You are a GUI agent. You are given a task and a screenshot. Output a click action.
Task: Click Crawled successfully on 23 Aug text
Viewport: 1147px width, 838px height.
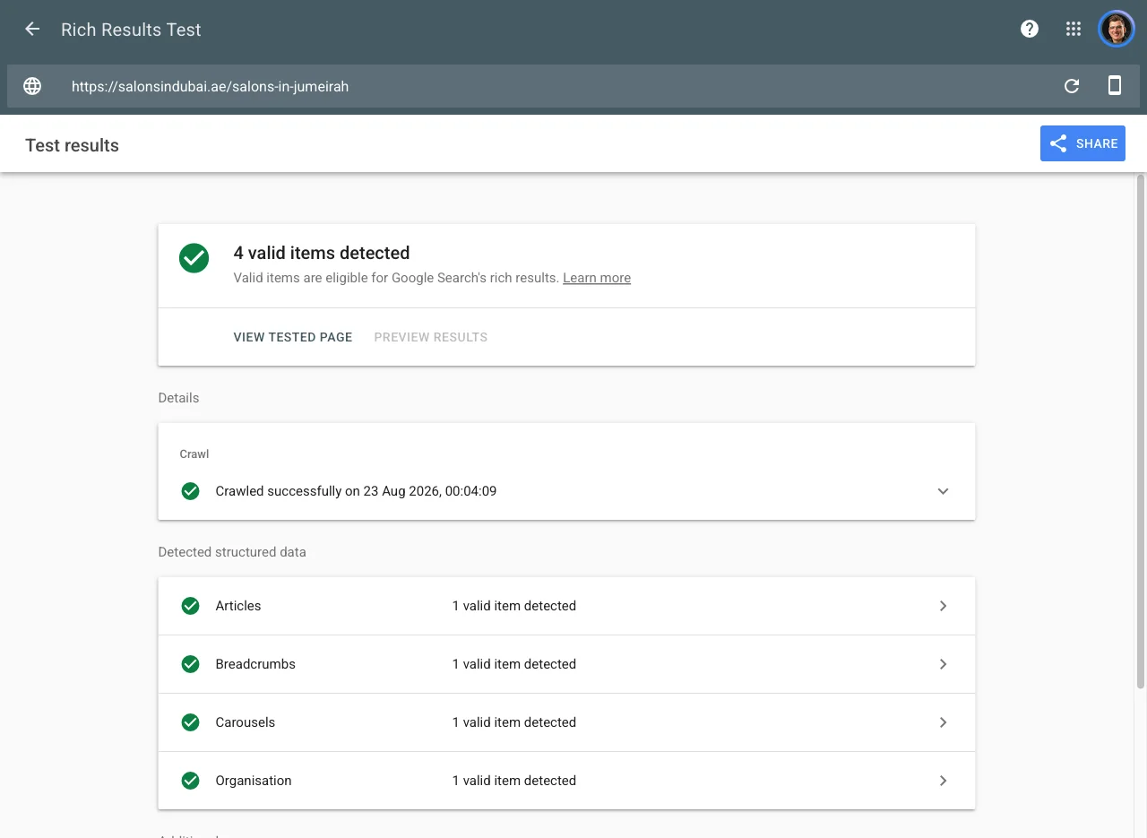coord(356,491)
